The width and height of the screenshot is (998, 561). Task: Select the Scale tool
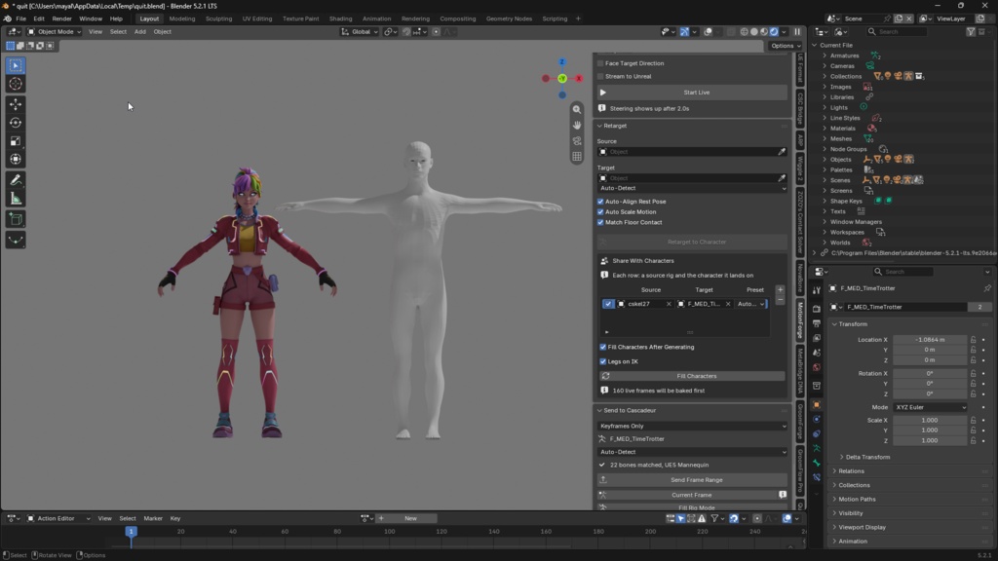pos(16,141)
